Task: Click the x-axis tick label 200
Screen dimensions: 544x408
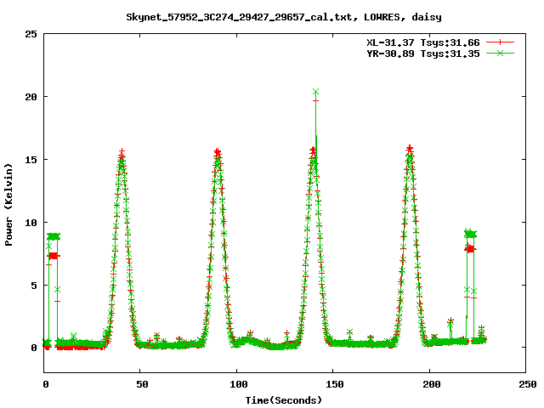Action: click(431, 384)
